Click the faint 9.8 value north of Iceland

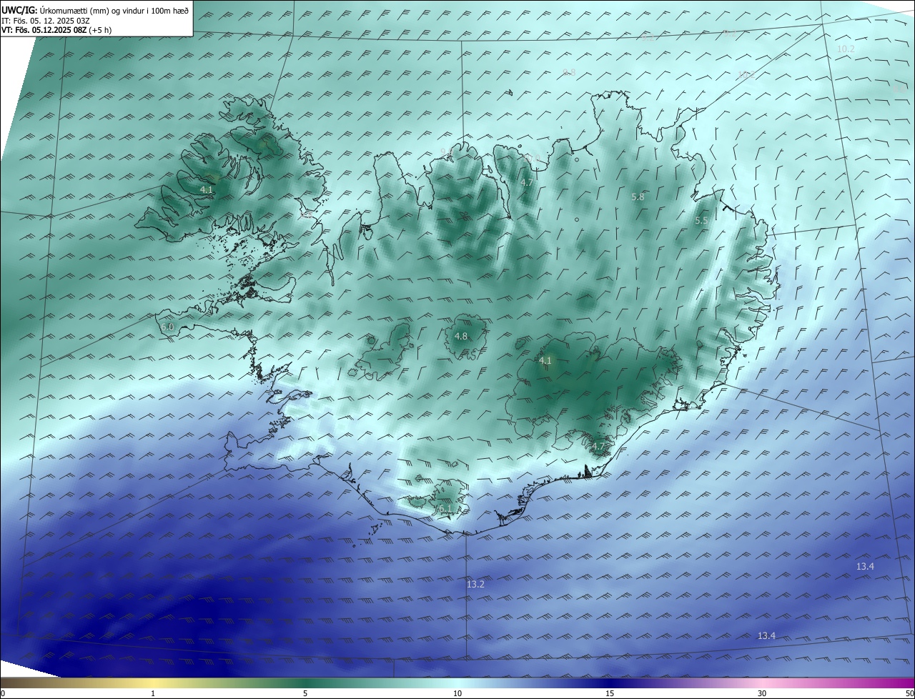coord(569,72)
